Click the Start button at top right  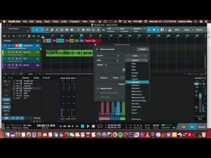(177, 30)
